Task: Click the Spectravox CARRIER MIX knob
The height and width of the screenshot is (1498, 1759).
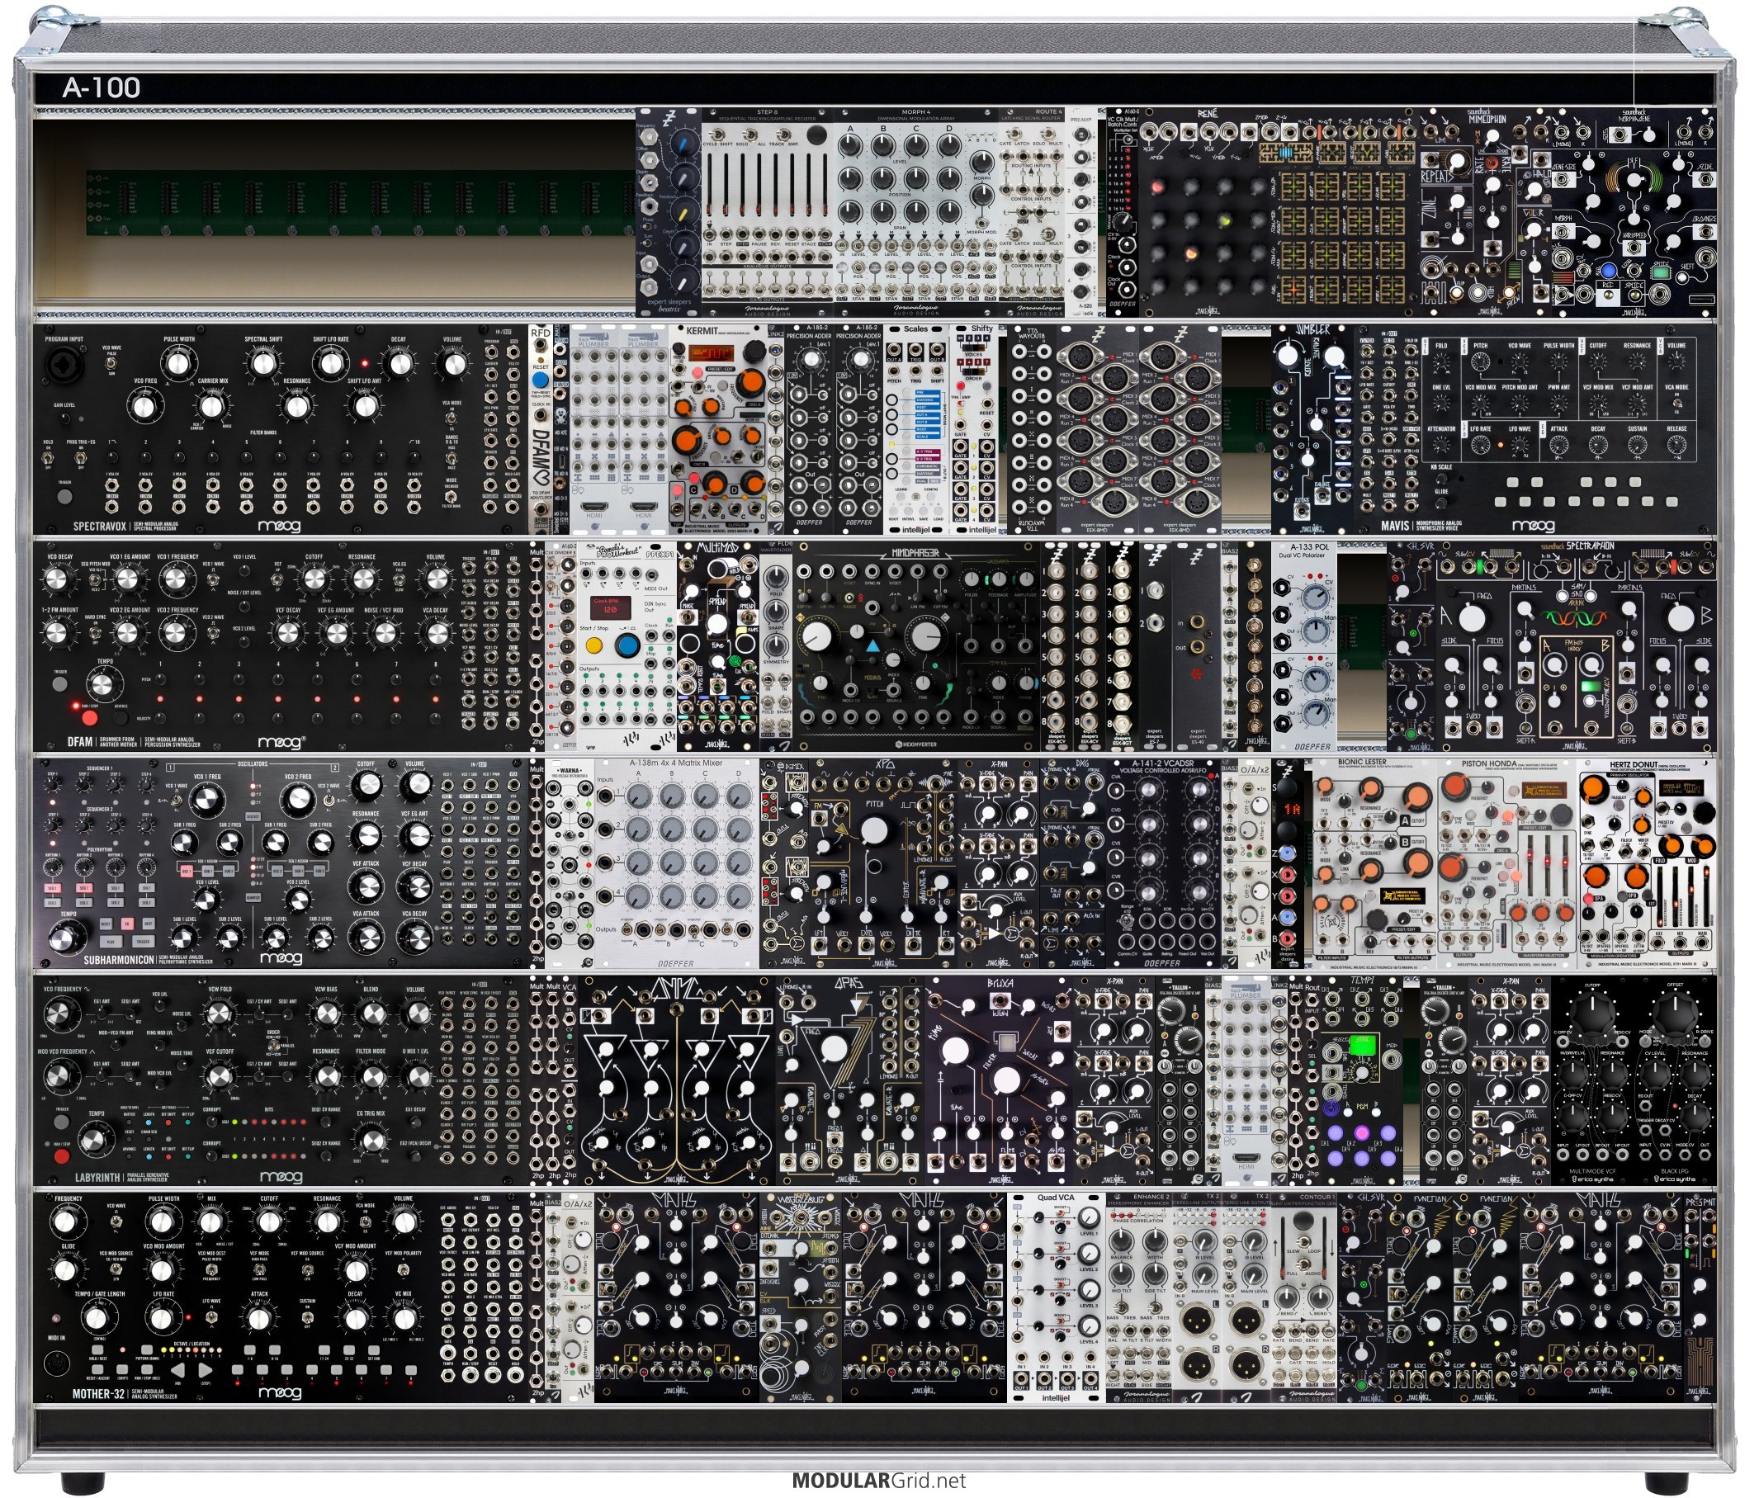Action: coord(212,406)
